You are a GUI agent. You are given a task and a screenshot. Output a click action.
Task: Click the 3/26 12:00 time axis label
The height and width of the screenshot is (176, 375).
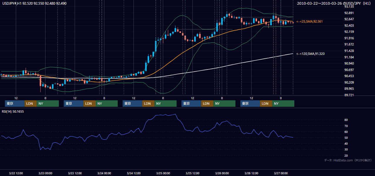coord(251,173)
